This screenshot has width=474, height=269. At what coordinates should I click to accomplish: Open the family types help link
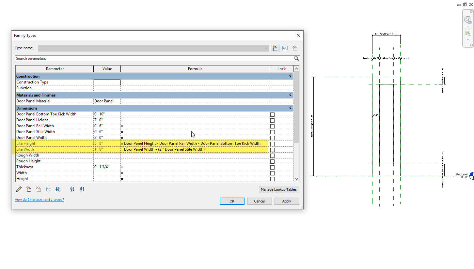(39, 200)
